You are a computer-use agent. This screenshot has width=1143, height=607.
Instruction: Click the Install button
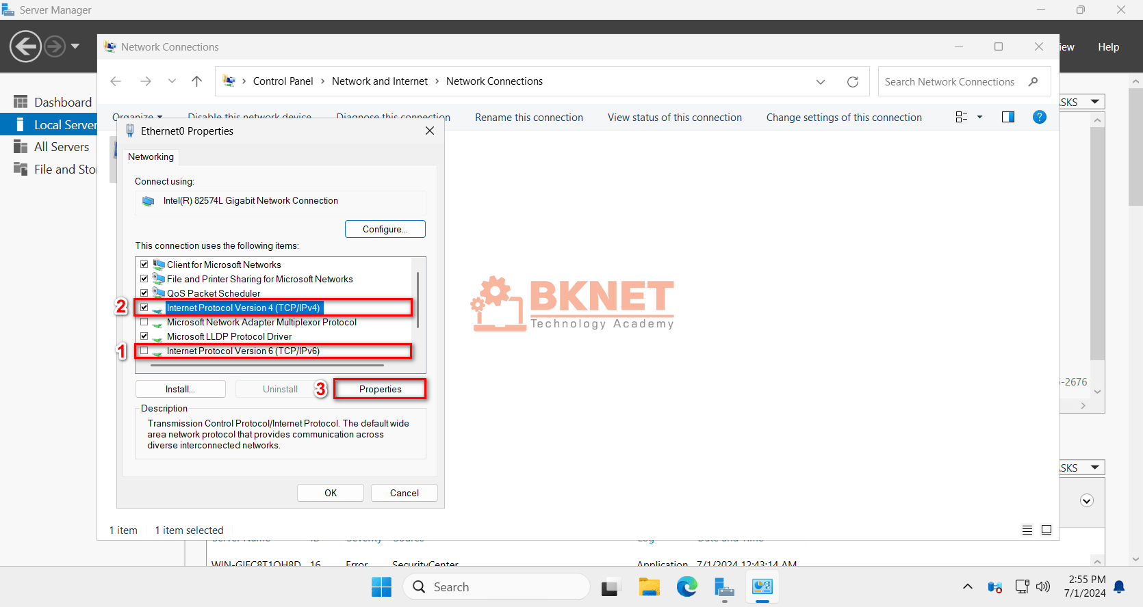[x=181, y=389]
